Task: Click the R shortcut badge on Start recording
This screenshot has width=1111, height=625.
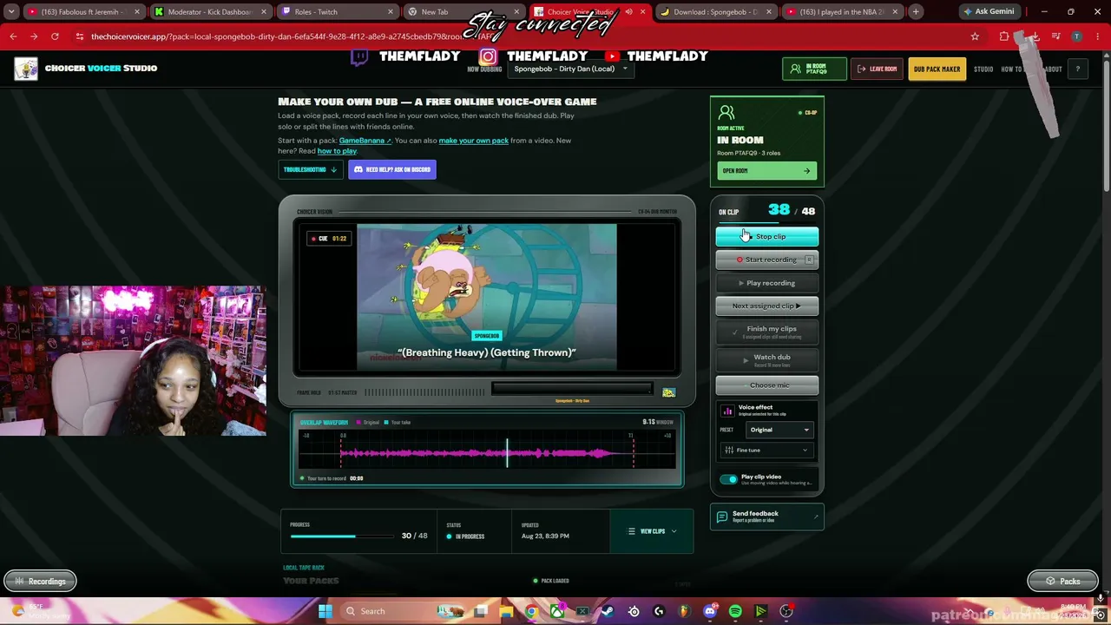Action: (809, 260)
